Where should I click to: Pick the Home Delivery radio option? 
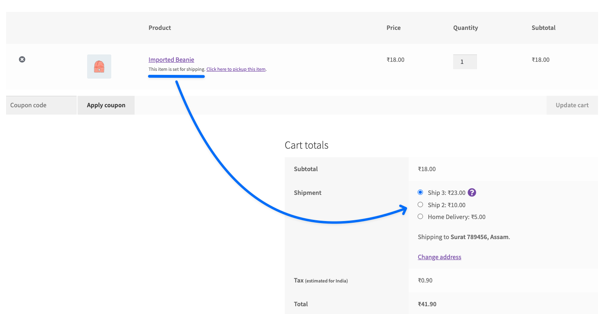(x=421, y=217)
